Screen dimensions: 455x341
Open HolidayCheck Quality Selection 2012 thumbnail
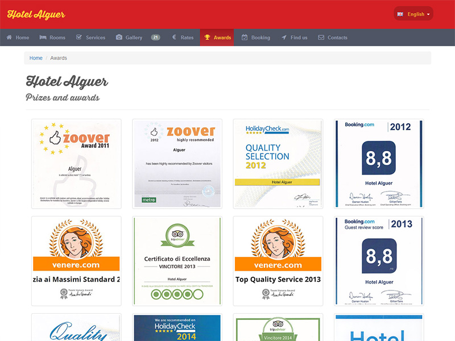click(x=278, y=164)
